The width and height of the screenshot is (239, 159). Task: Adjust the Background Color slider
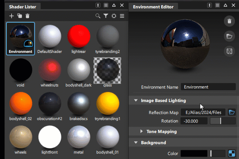click(x=217, y=153)
